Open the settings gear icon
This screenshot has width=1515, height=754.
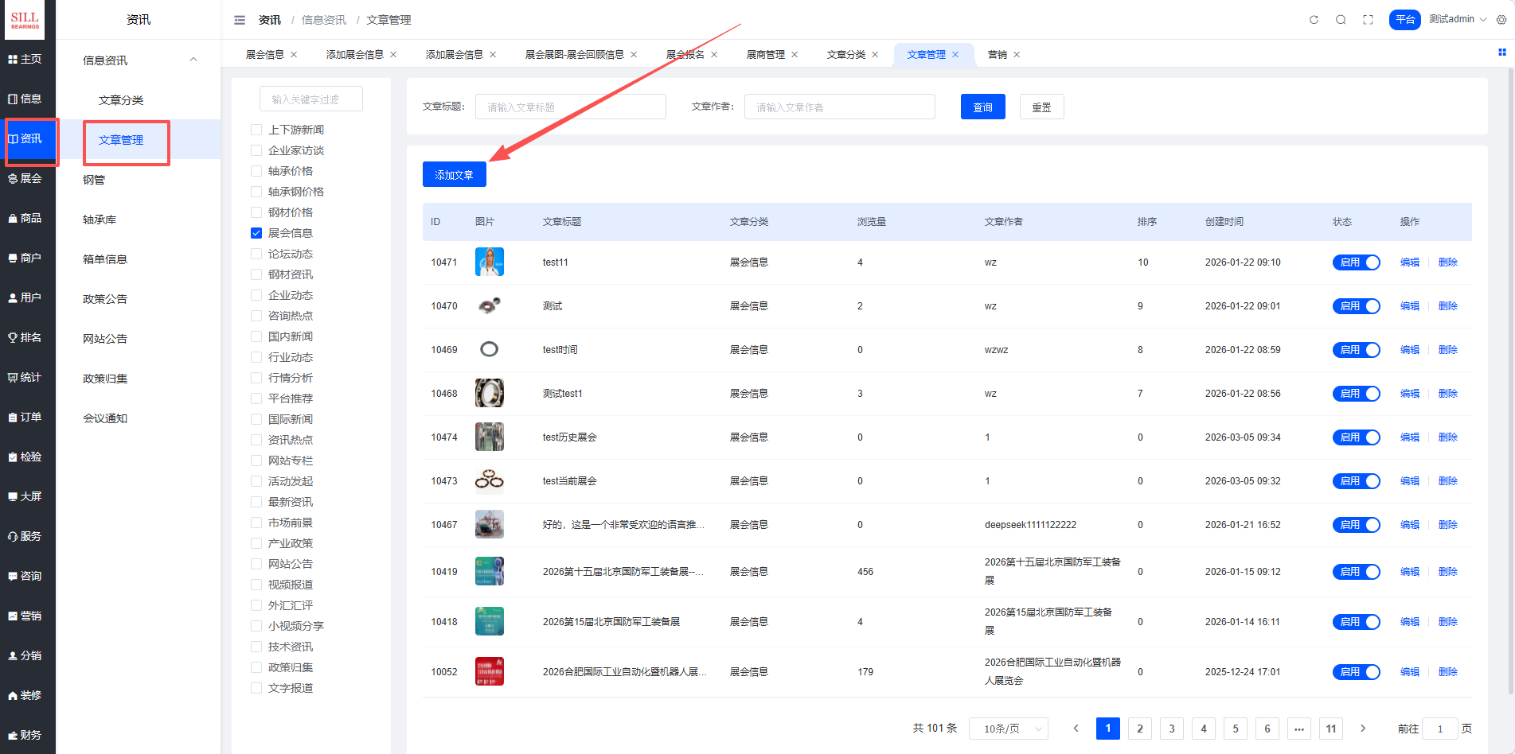tap(1501, 20)
